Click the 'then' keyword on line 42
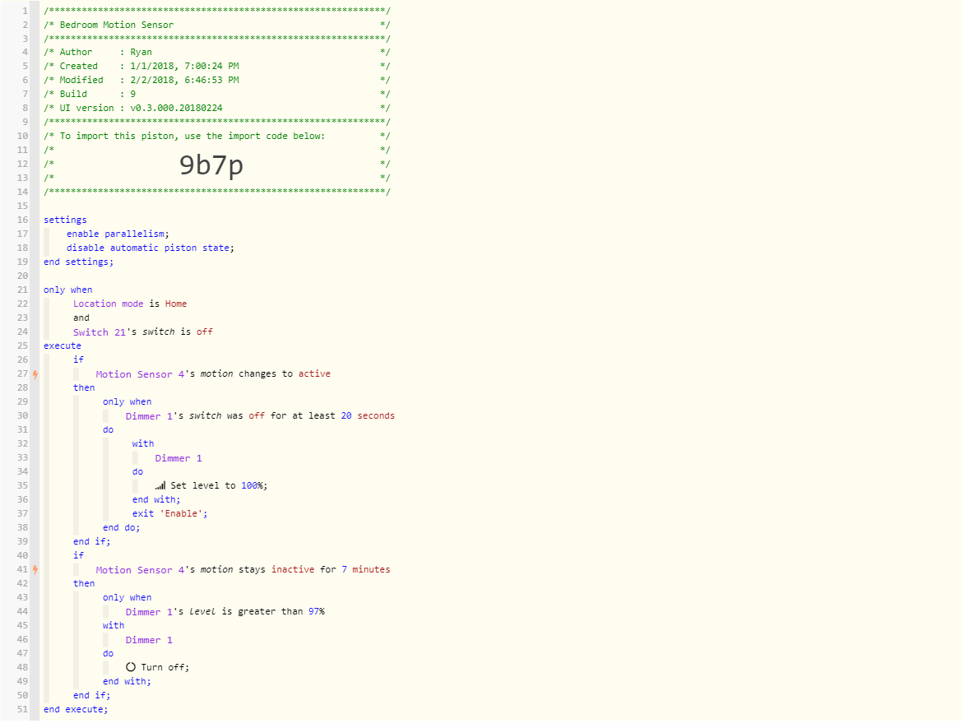 click(x=84, y=583)
